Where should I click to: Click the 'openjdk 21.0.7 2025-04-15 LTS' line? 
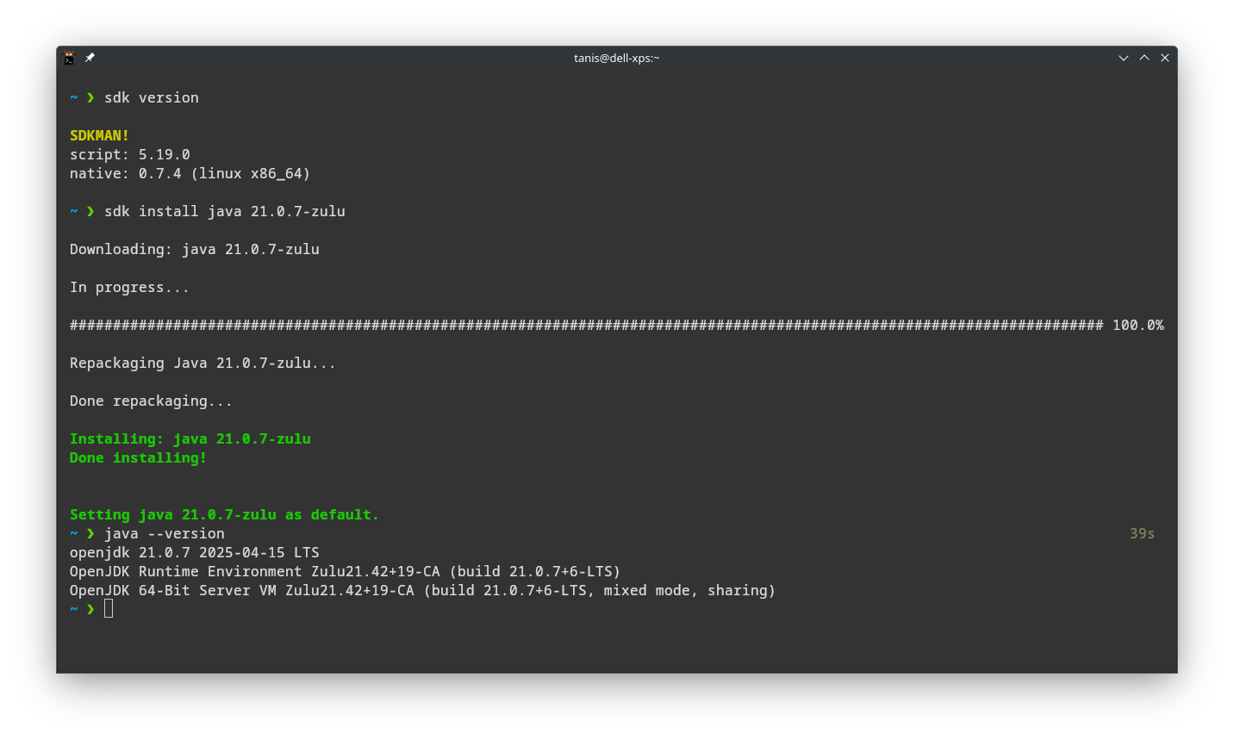click(195, 552)
